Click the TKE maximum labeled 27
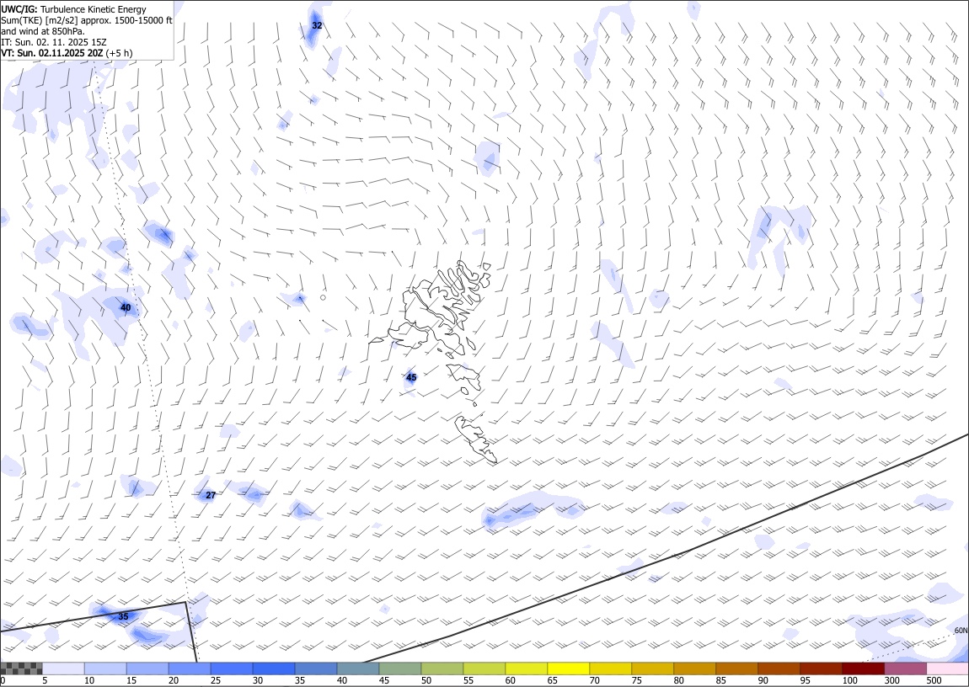Viewport: 969px width, 687px height. 211,495
